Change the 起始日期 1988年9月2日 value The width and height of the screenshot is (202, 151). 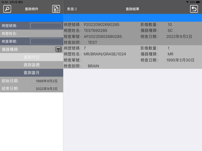click(47, 81)
